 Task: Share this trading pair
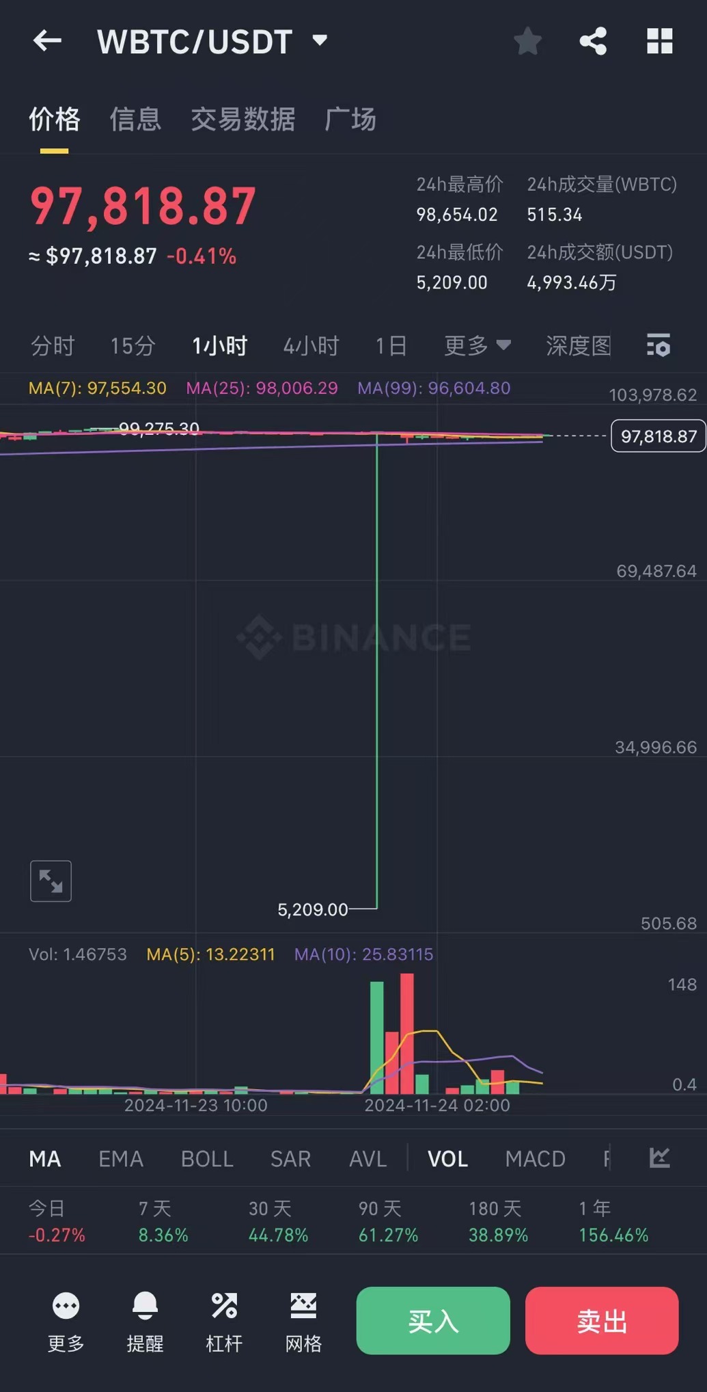[593, 41]
